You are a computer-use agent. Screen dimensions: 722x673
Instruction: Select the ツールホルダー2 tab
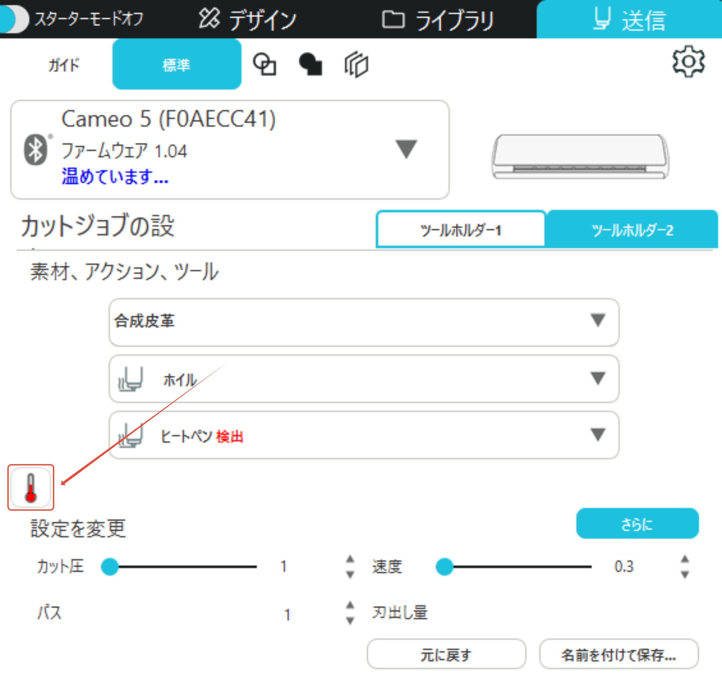pyautogui.click(x=632, y=230)
